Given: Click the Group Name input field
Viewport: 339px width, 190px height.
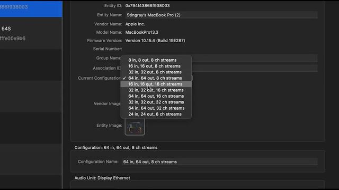Looking at the screenshot, I should (254, 58).
